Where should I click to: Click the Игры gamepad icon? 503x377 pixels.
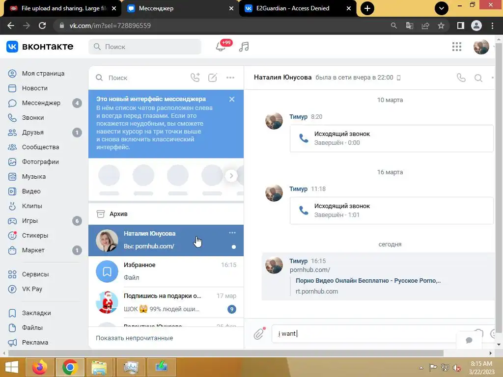pos(12,221)
